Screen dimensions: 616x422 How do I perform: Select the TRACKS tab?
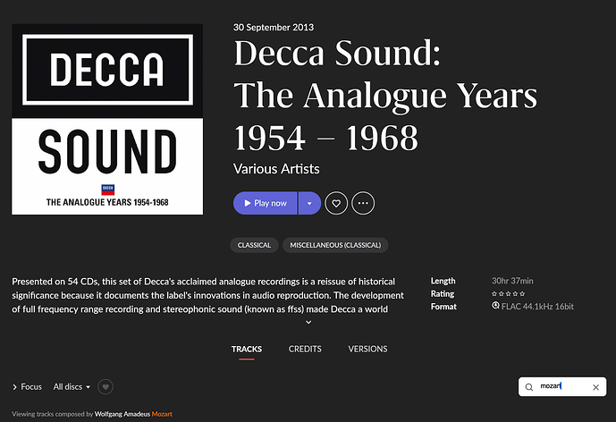tap(247, 349)
